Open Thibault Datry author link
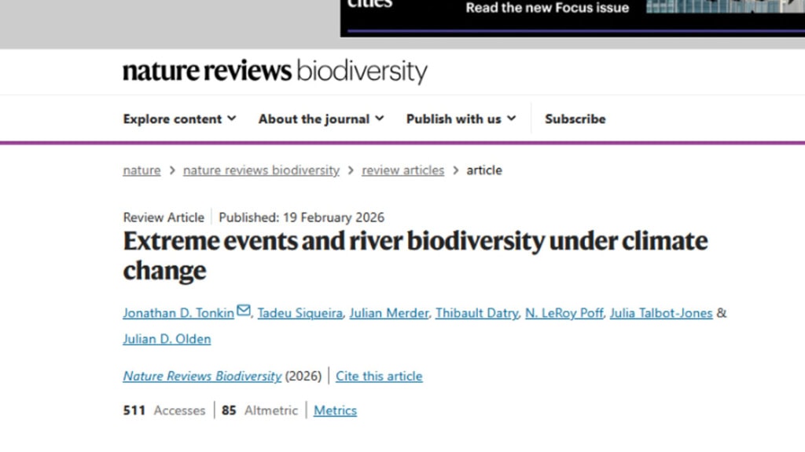This screenshot has height=452, width=805. coord(477,313)
